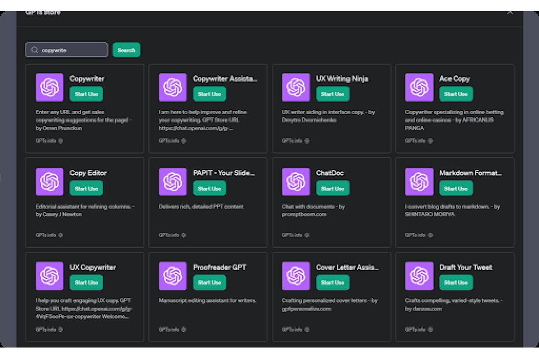
Task: Start Use the Cover Letter Assistant
Action: [x=333, y=283]
